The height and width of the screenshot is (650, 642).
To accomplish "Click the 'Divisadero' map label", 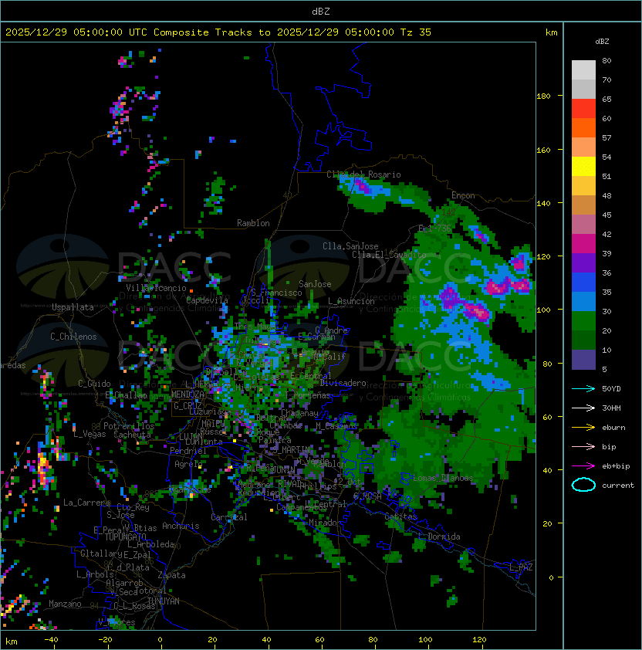I will click(343, 383).
